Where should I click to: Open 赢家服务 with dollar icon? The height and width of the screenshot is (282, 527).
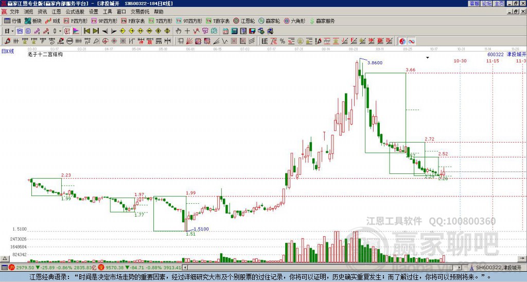click(x=322, y=21)
